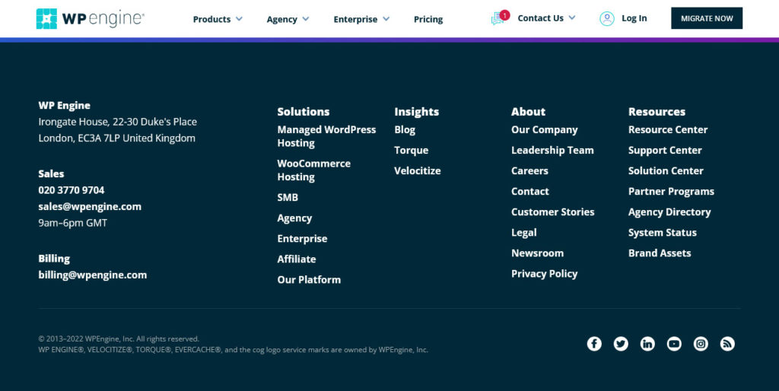
Task: Click the Solutions column heading
Action: tap(303, 112)
